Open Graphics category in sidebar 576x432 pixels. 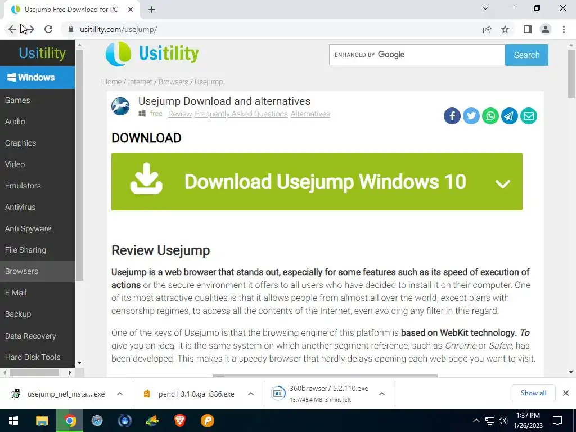(37, 143)
